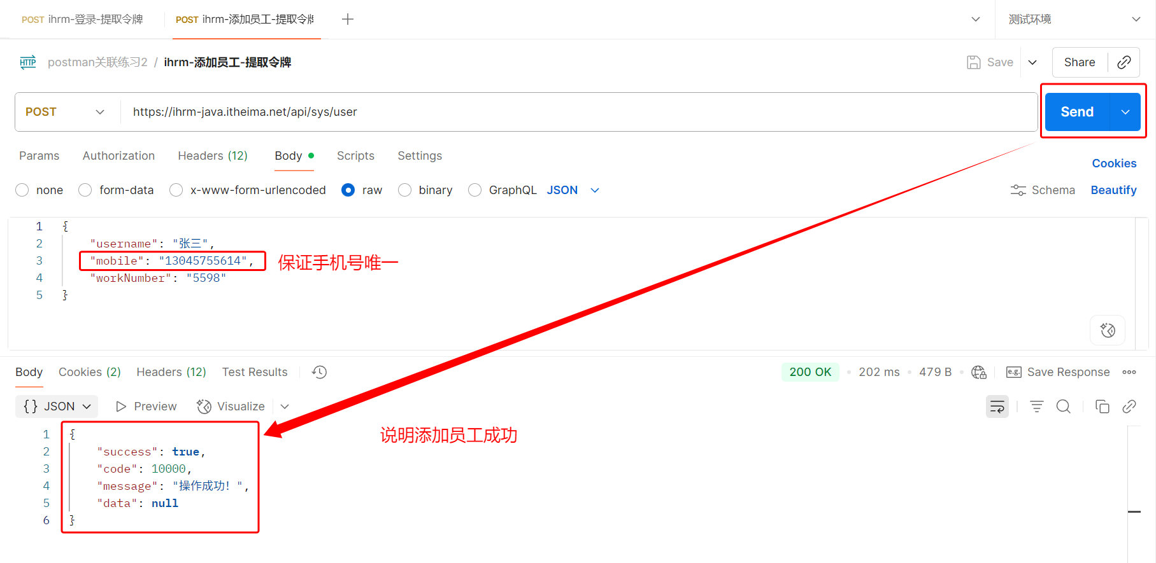Click the Schema sliders icon

(x=1018, y=190)
